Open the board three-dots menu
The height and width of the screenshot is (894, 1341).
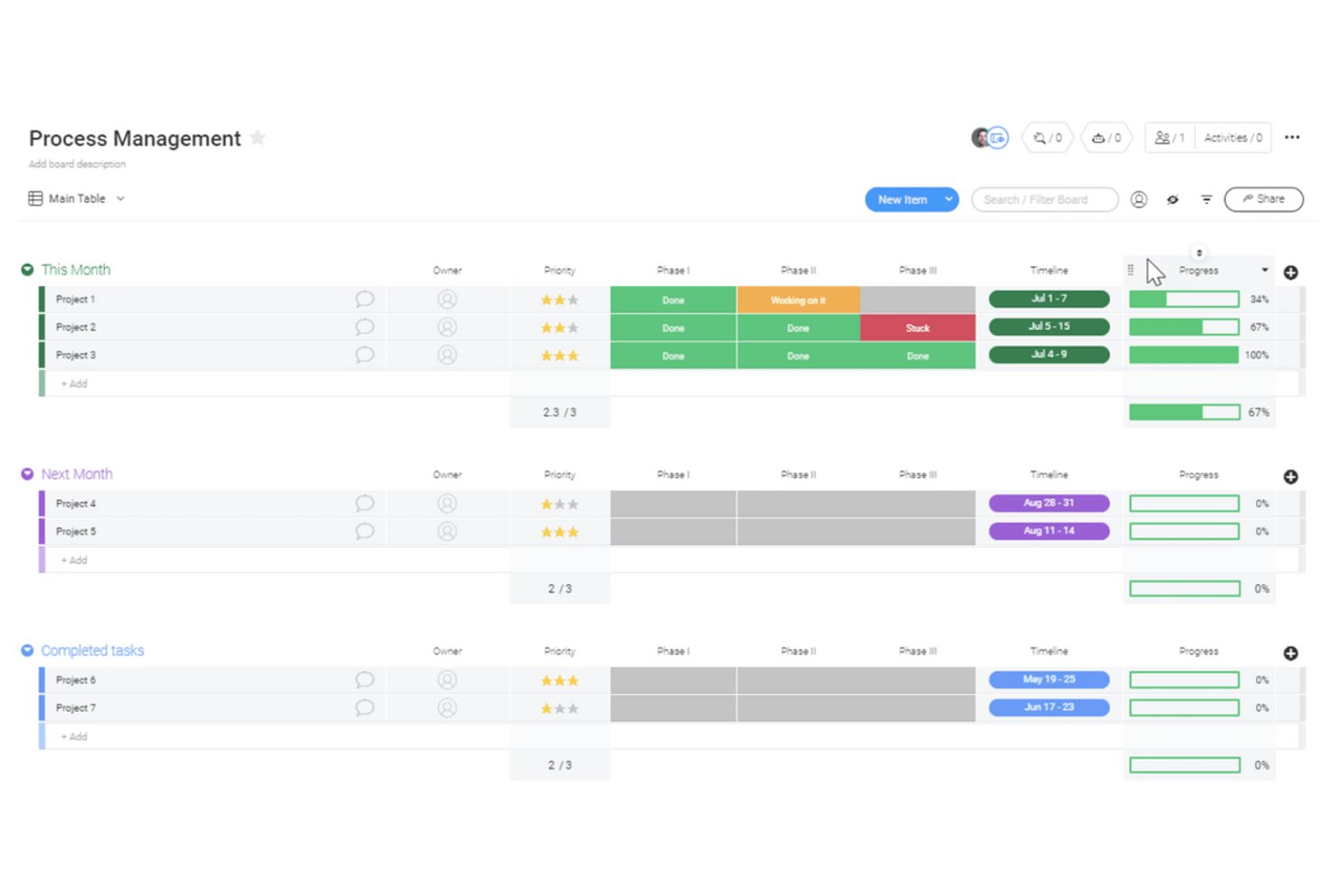1292,138
